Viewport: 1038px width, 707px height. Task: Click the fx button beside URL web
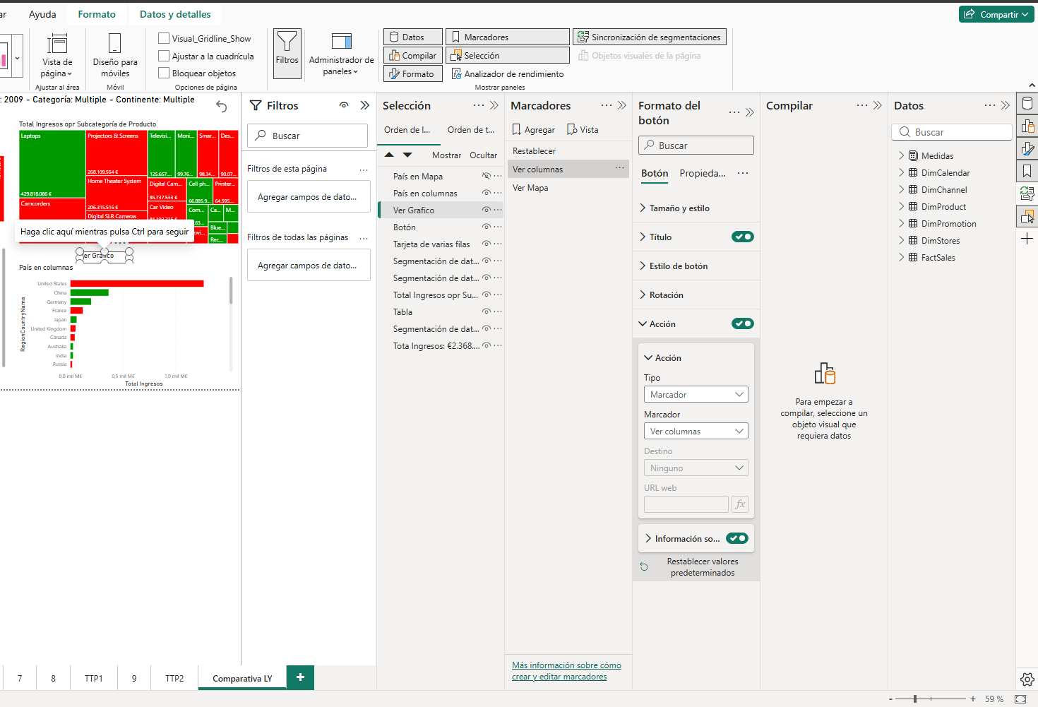739,504
